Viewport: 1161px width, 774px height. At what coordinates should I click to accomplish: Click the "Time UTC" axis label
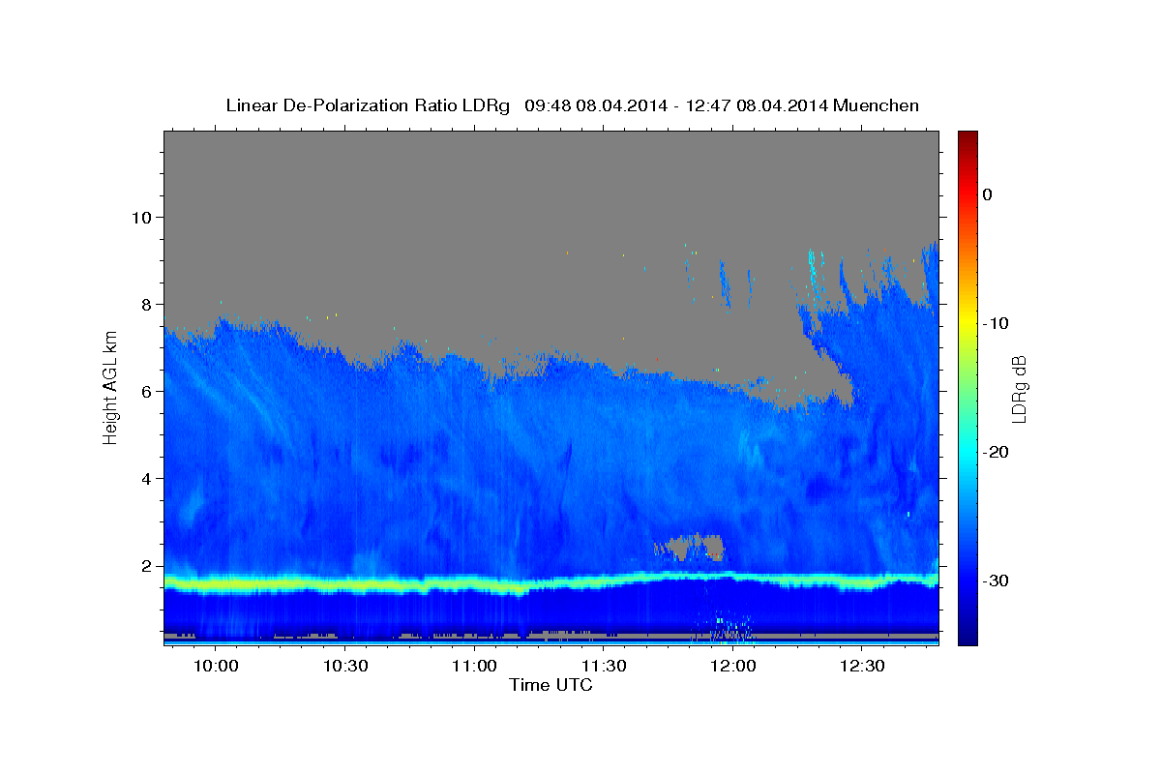551,685
